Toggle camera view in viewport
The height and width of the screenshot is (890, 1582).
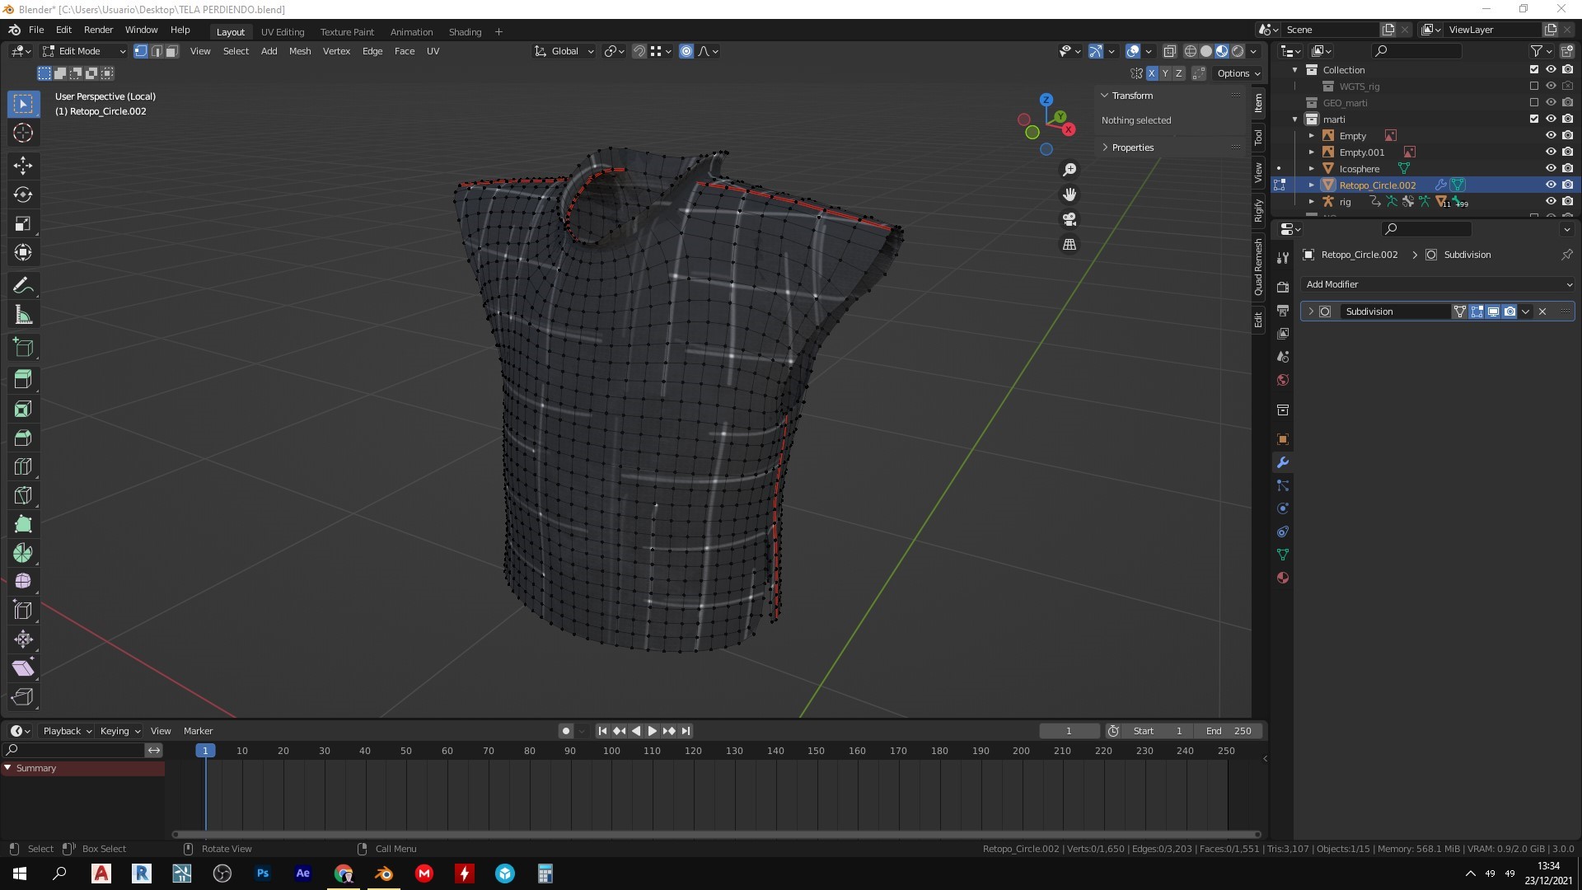point(1069,219)
